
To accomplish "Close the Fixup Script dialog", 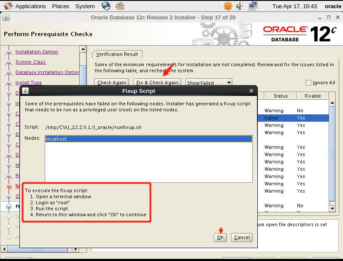I will click(251, 91).
